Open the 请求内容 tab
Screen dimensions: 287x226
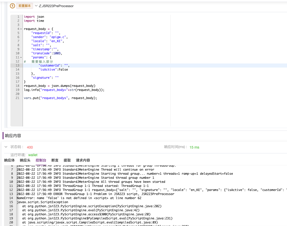pos(83,160)
